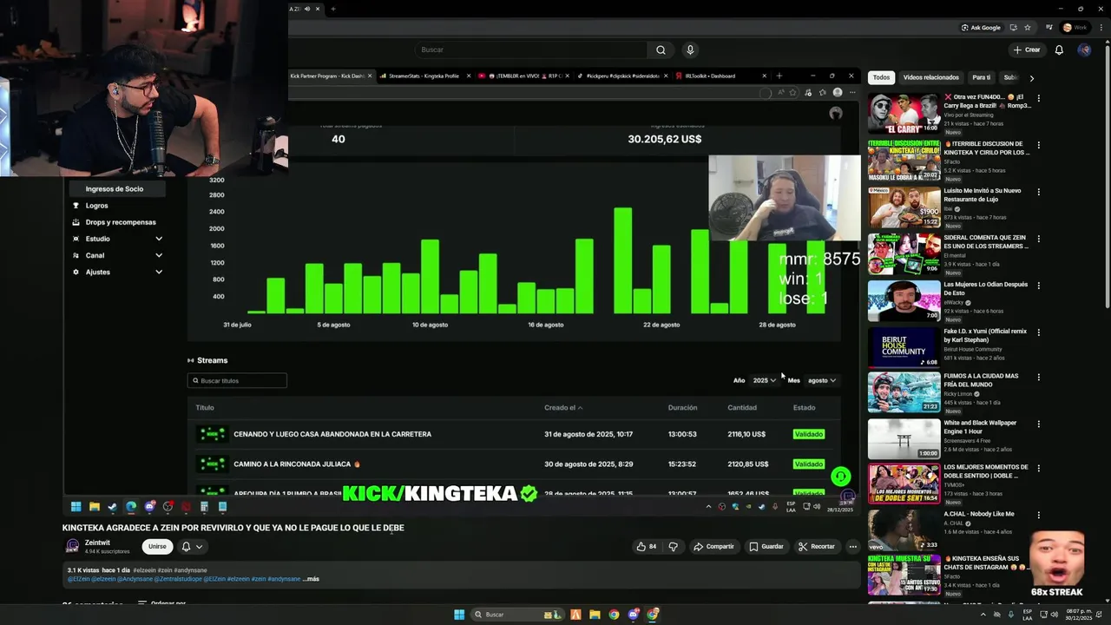This screenshot has width=1111, height=625.
Task: Open the orange A icon beside the taskbar search
Action: 575,615
